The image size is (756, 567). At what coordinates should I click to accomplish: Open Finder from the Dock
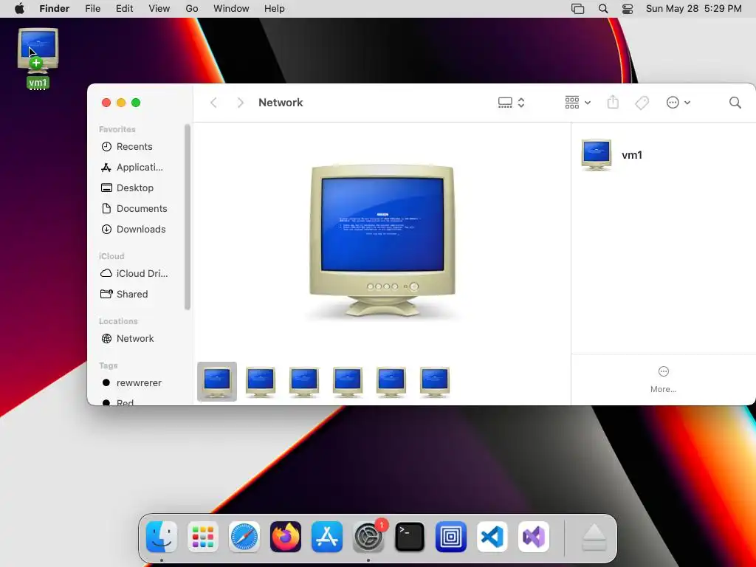tap(162, 537)
